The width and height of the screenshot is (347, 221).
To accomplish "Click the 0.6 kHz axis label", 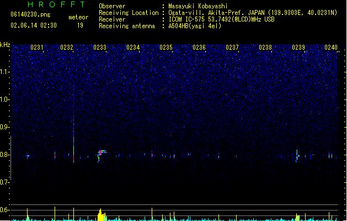I will tap(4, 210).
